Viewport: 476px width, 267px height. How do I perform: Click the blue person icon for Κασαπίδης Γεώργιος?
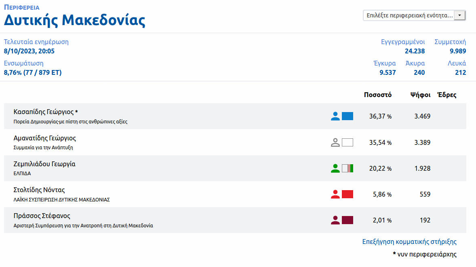pyautogui.click(x=335, y=117)
